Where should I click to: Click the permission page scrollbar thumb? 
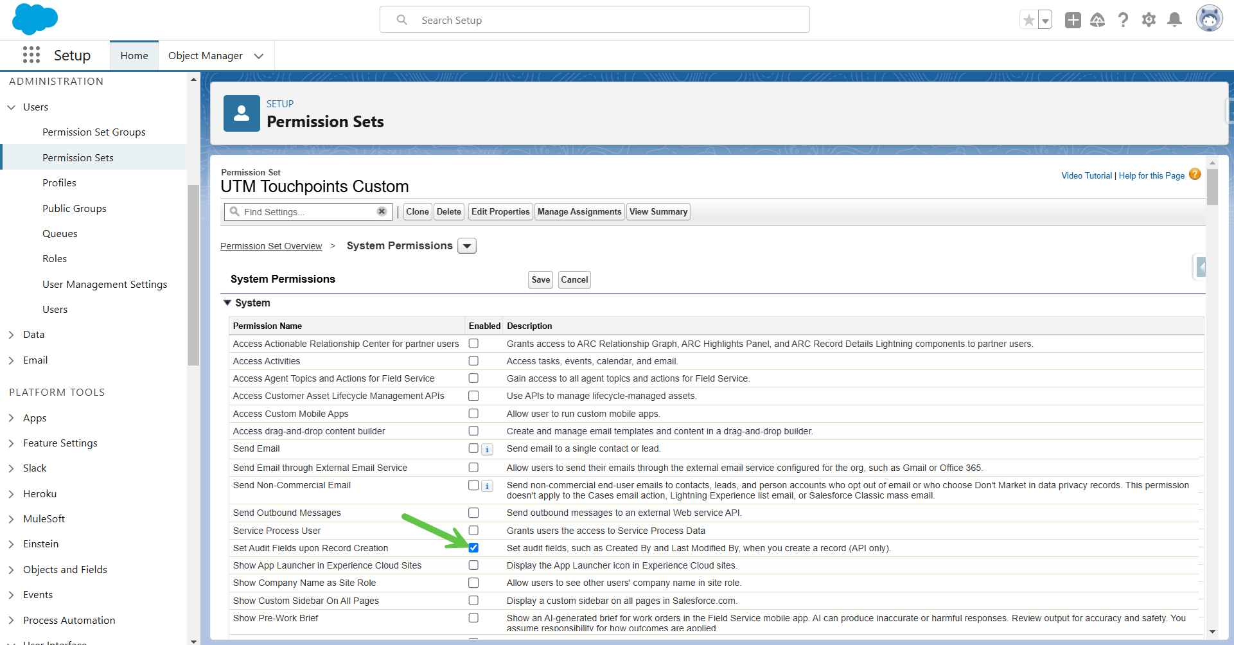[1212, 186]
